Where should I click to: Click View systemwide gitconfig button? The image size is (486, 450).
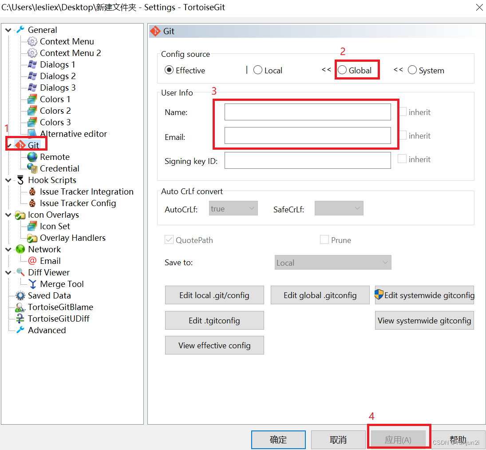(x=425, y=320)
